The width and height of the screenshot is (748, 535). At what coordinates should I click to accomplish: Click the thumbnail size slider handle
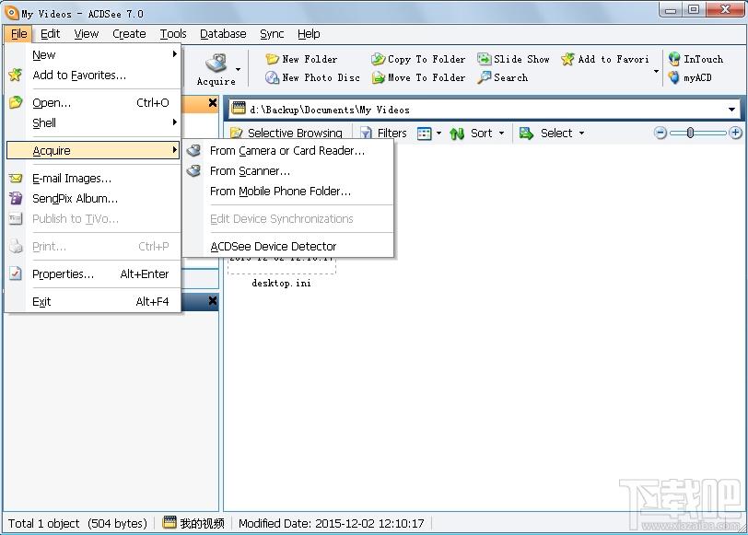(x=690, y=133)
